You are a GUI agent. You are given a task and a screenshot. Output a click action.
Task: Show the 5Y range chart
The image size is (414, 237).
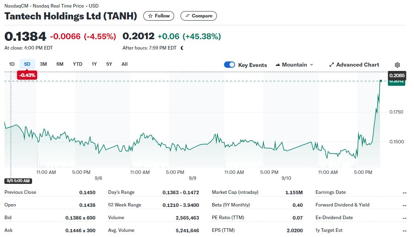pyautogui.click(x=109, y=64)
